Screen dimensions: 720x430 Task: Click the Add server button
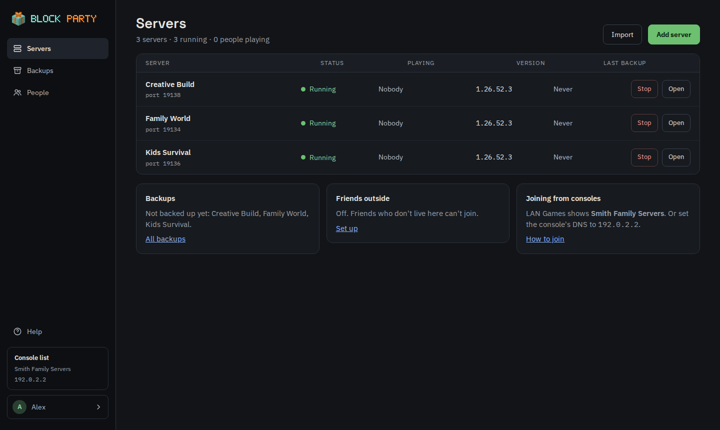pos(674,34)
